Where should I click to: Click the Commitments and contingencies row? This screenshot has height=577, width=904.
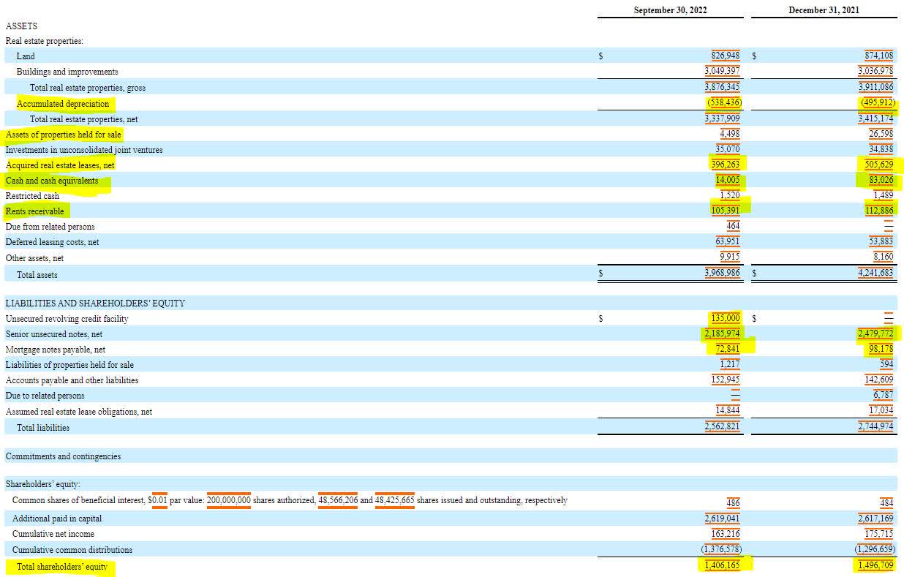pyautogui.click(x=63, y=456)
